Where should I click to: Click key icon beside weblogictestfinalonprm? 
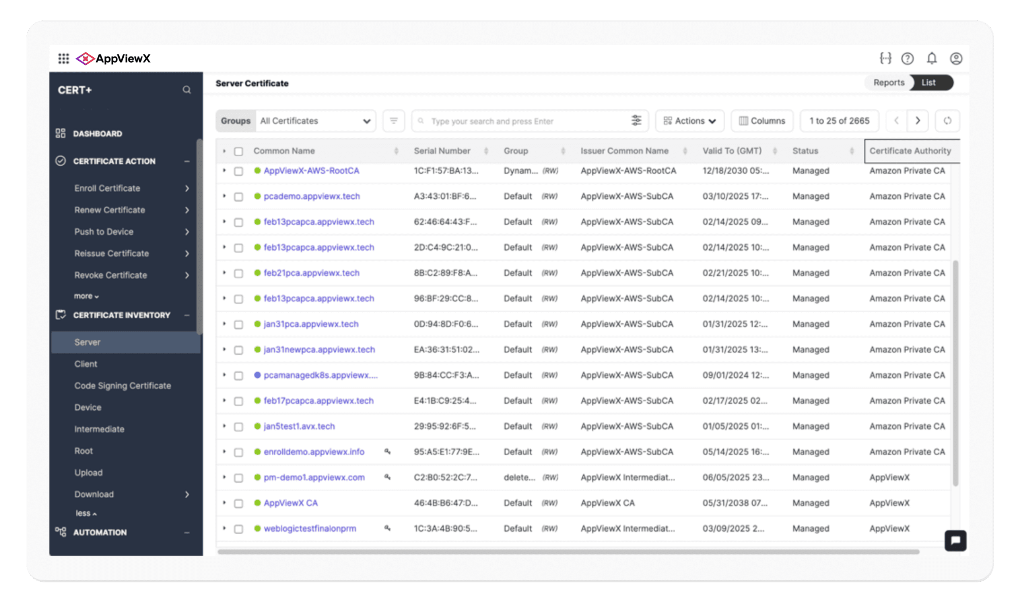[x=387, y=528]
